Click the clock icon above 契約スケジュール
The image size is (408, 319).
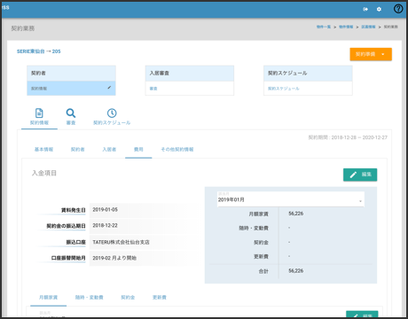(x=112, y=113)
